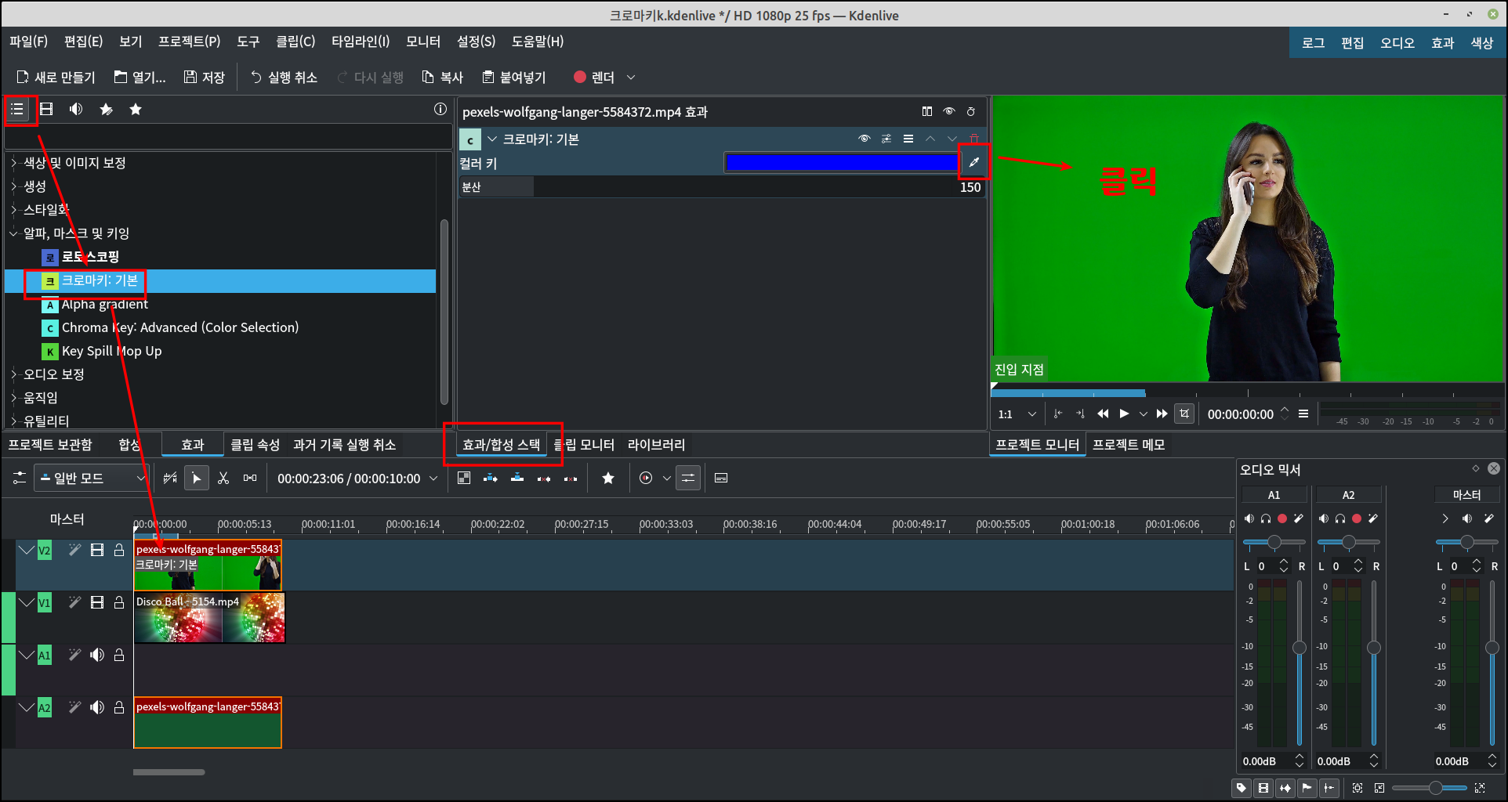The width and height of the screenshot is (1508, 802).
Task: Expand color and image correction category
Action: pyautogui.click(x=13, y=163)
